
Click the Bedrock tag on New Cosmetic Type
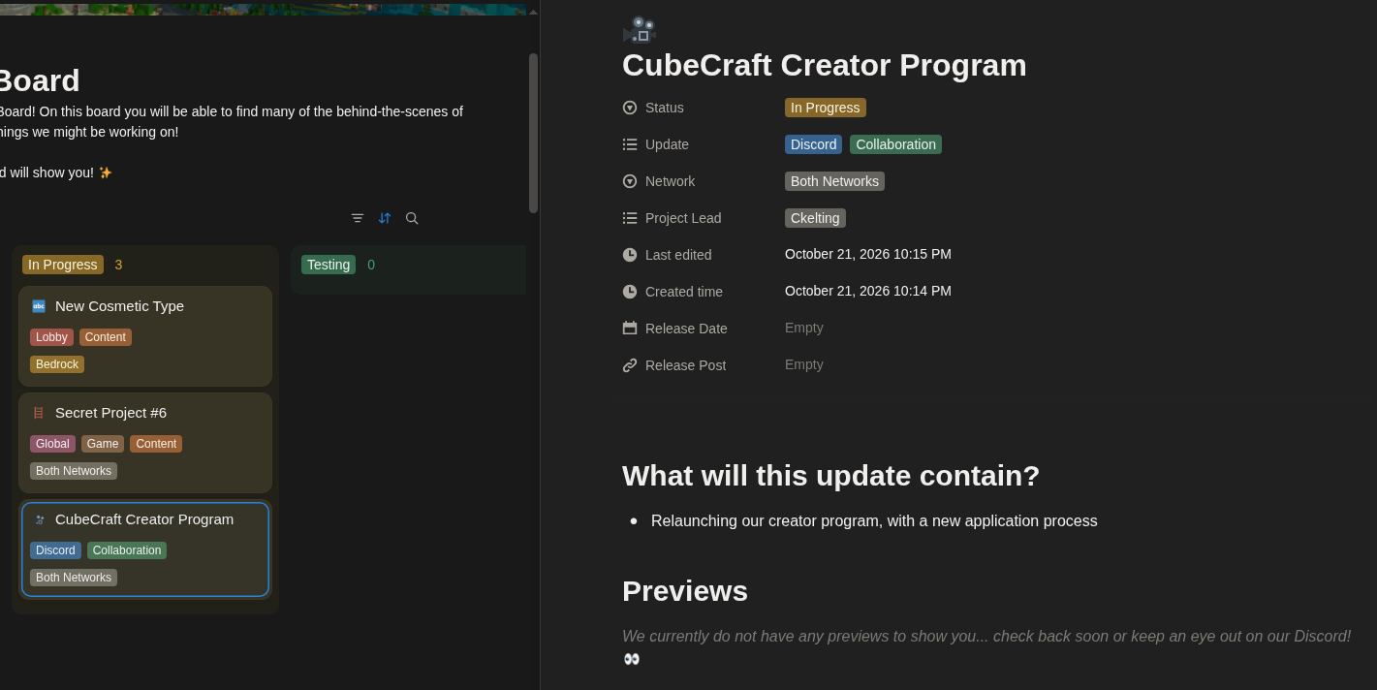[57, 364]
